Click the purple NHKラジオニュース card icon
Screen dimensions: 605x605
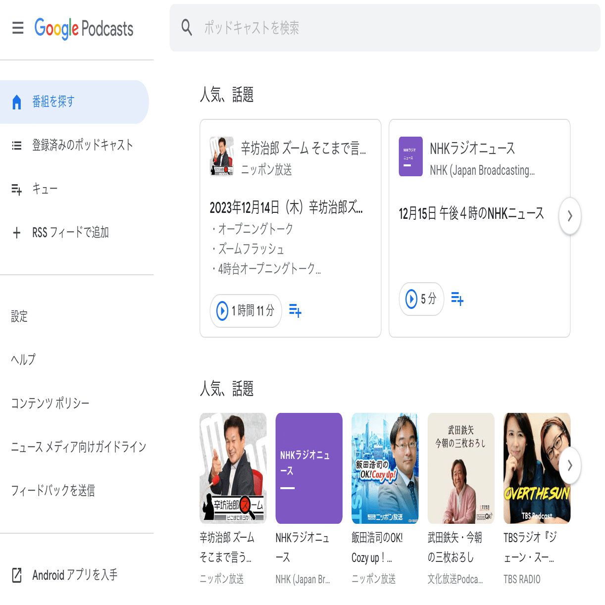[411, 156]
